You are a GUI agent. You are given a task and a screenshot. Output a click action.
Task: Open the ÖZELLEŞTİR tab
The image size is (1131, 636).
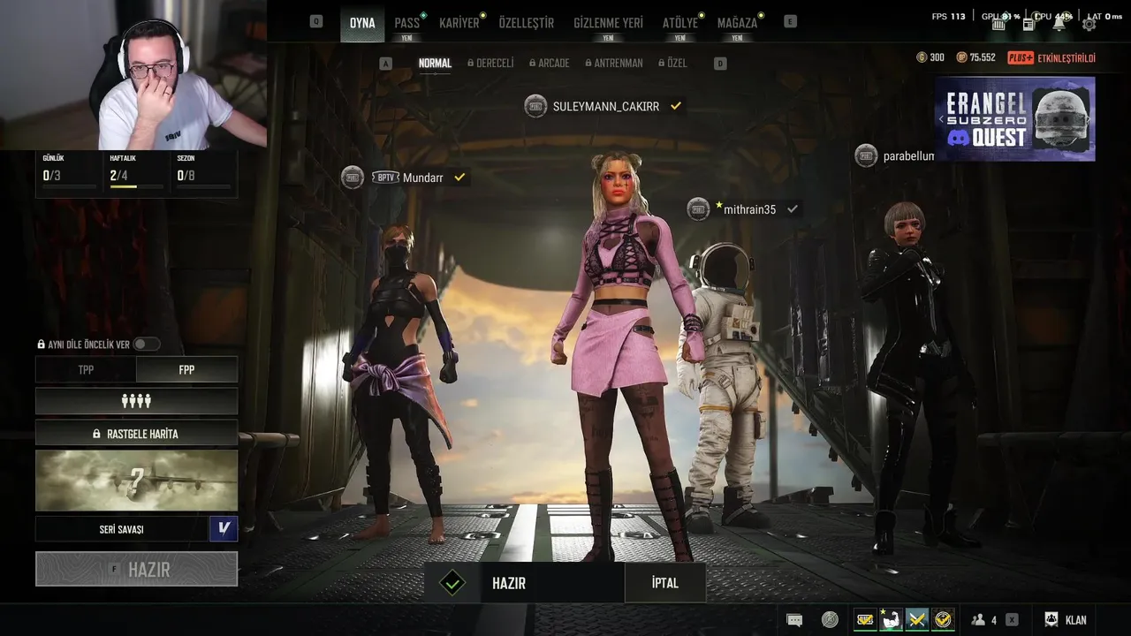pyautogui.click(x=527, y=23)
